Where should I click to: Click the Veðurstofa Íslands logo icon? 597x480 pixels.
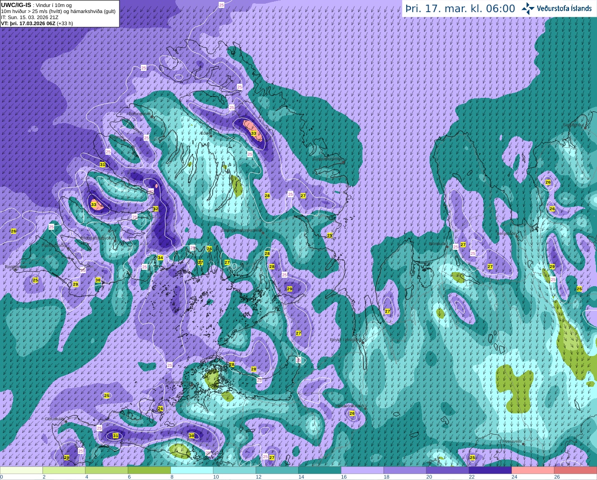tap(528, 8)
